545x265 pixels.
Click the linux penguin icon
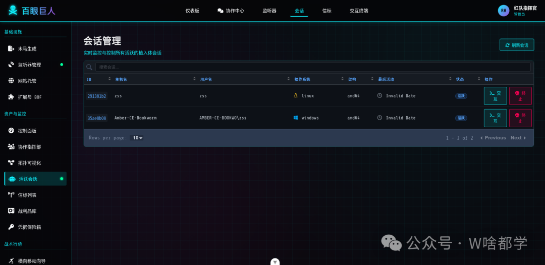click(296, 95)
